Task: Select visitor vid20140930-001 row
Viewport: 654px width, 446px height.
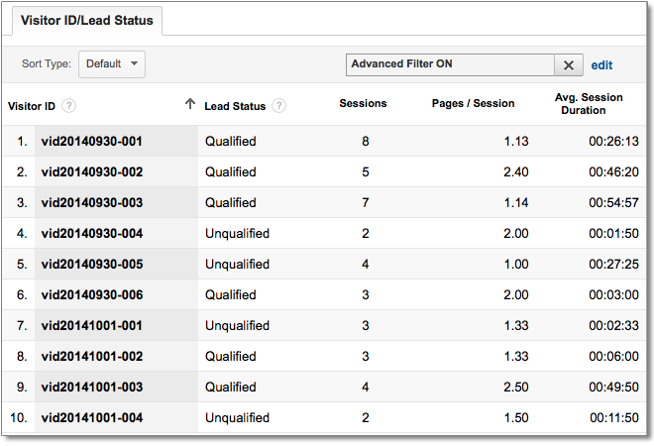Action: tap(91, 142)
